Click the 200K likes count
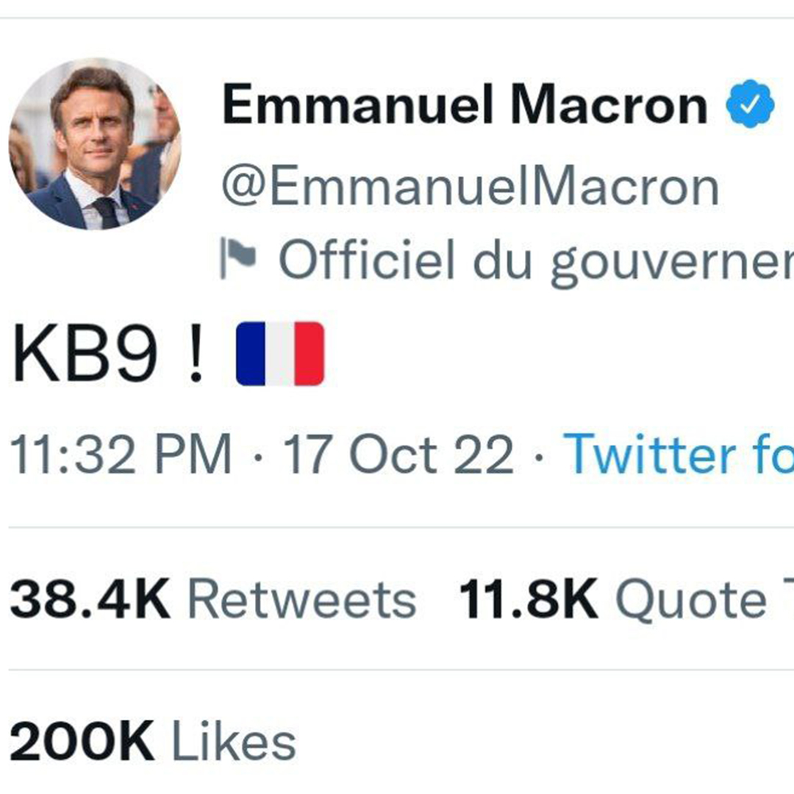 [82, 741]
